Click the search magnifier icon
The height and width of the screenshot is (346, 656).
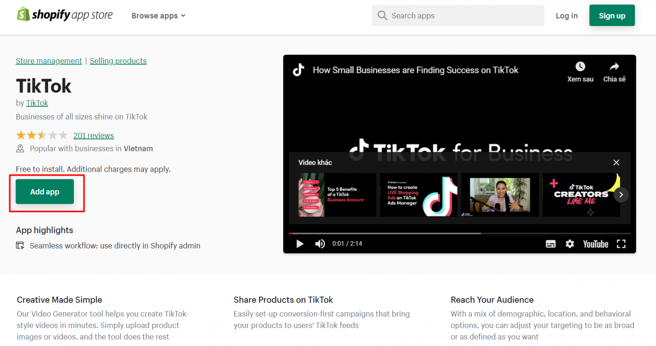(382, 15)
